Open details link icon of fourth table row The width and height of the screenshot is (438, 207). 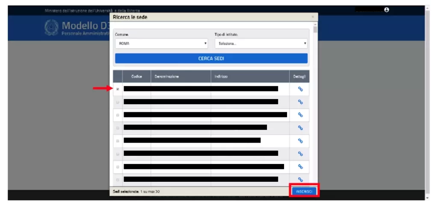coord(300,128)
